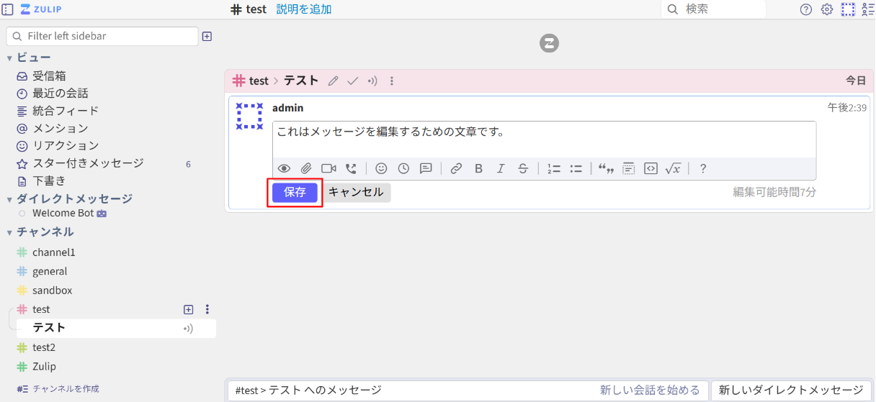
Task: Mark テスト topic as resolved checkmark
Action: [352, 81]
